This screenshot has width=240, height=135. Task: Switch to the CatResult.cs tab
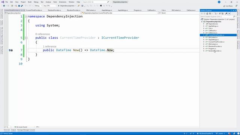(x=151, y=10)
